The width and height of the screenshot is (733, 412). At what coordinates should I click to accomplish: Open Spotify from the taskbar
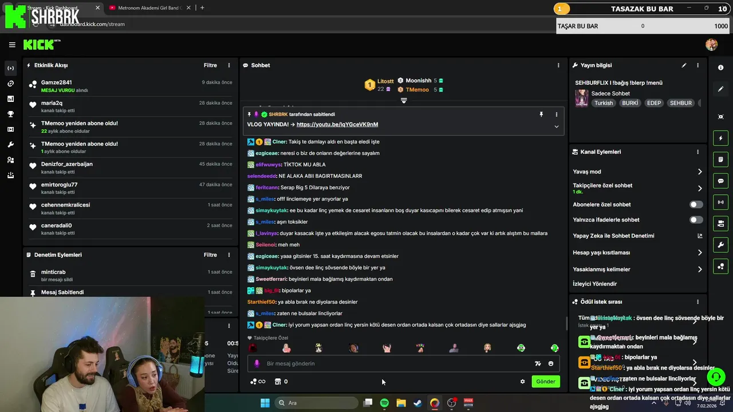384,403
